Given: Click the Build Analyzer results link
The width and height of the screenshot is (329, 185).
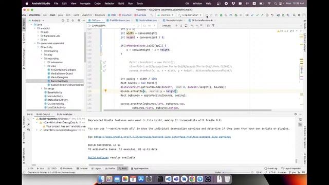Looking at the screenshot, I should (98, 158).
